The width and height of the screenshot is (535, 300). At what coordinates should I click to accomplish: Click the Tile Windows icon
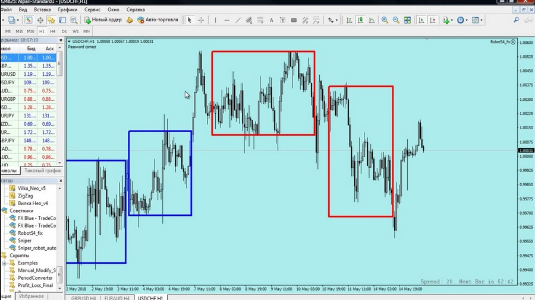point(407,20)
